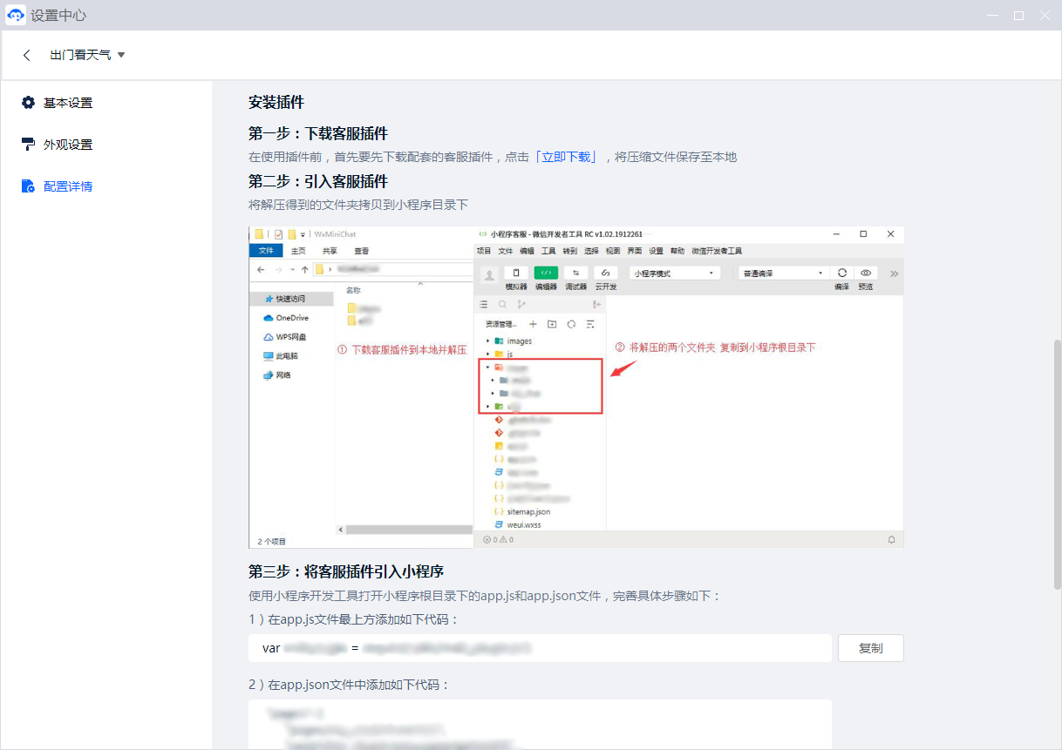Click the paint roller icon beside 外观设置
The height and width of the screenshot is (750, 1062).
pyautogui.click(x=29, y=145)
